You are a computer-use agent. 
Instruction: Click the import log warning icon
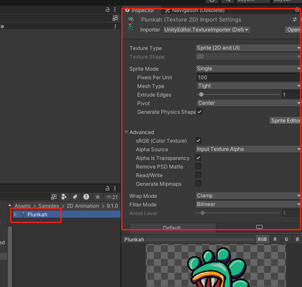[86, 197]
